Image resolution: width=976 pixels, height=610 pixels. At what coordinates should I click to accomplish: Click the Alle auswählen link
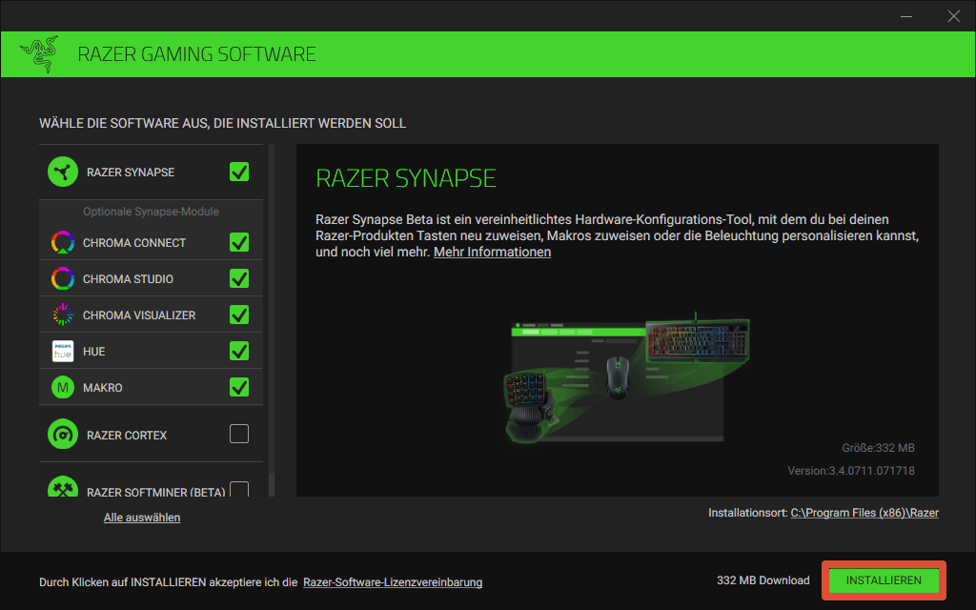(x=142, y=518)
